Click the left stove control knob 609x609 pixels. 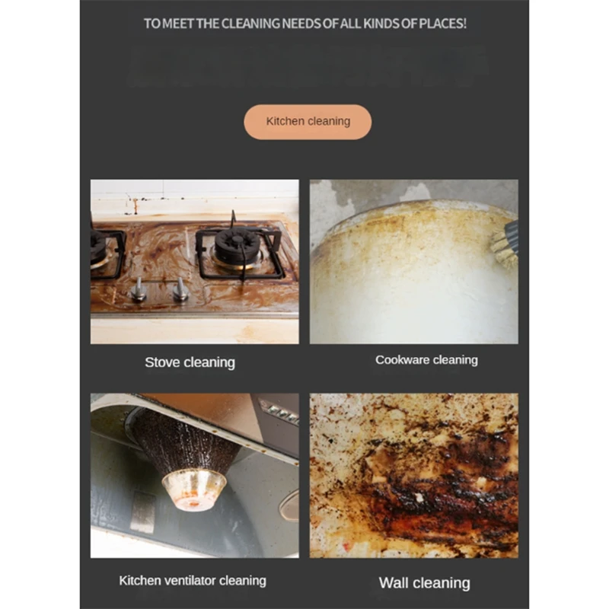click(x=139, y=289)
